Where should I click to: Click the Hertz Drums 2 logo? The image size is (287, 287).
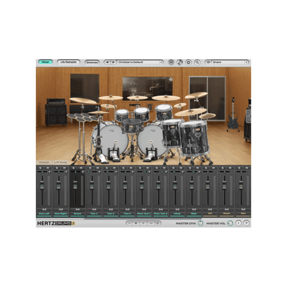(56, 223)
